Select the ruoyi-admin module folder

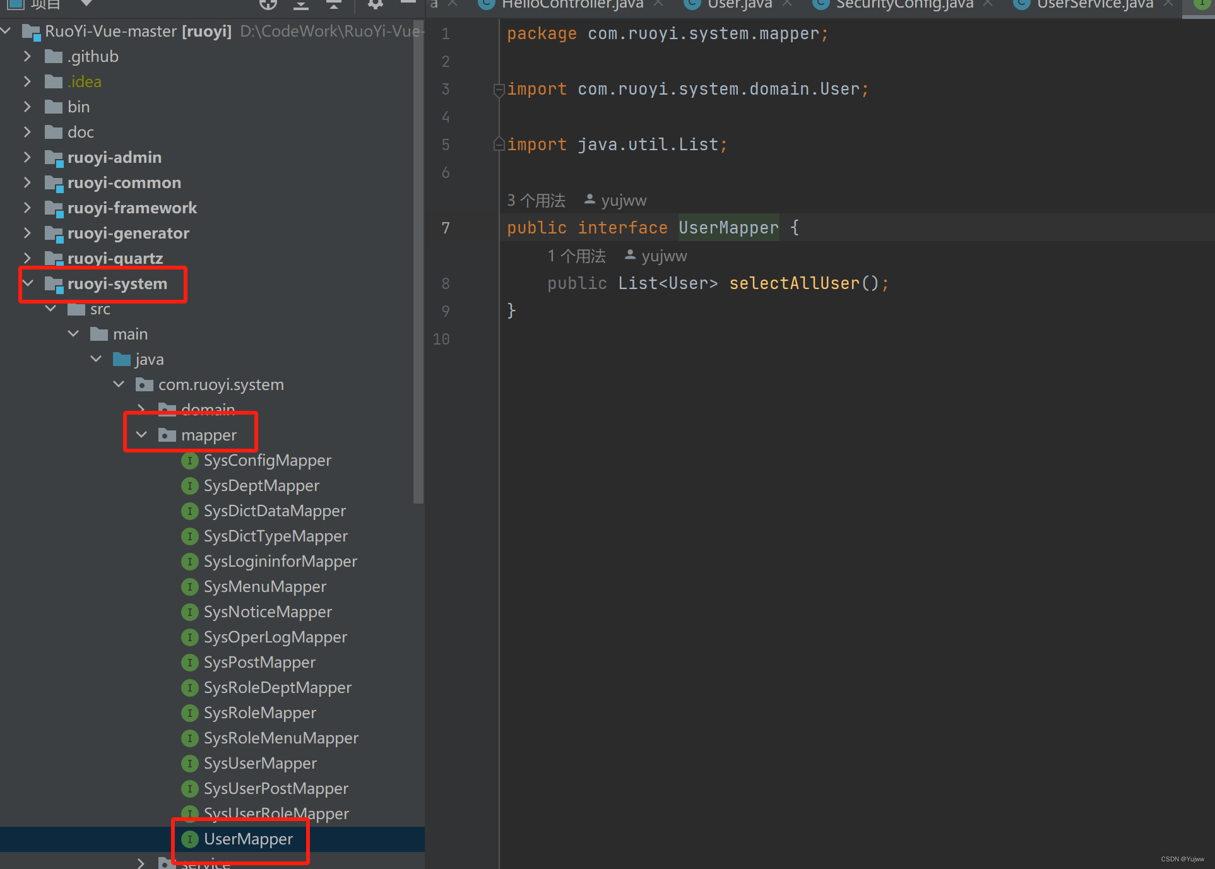pos(114,157)
